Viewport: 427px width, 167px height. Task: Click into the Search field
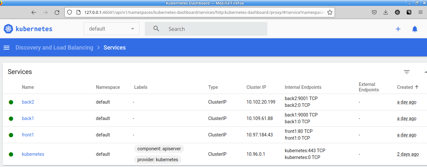click(x=206, y=29)
